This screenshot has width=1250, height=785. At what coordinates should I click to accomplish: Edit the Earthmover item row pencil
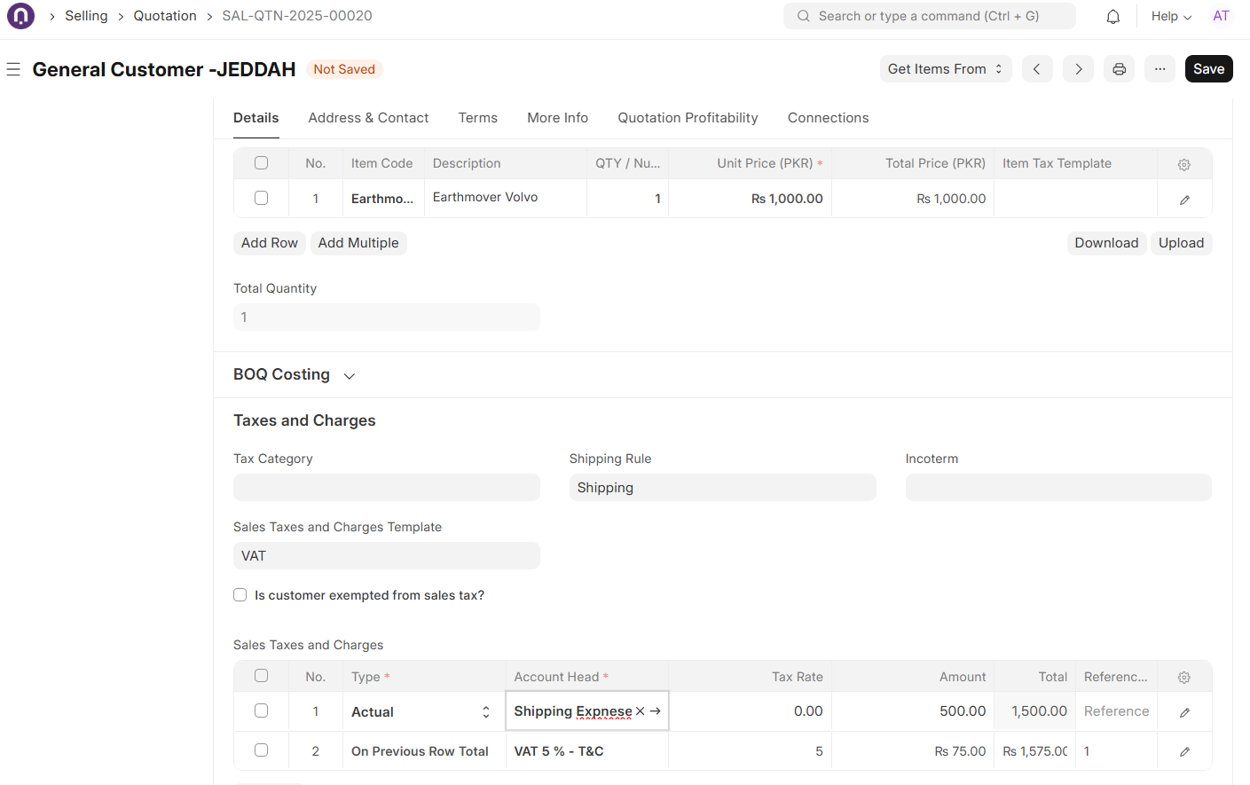[1183, 200]
